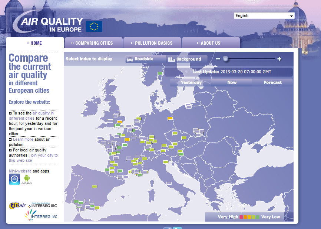Open the English language dropdown

264,16
